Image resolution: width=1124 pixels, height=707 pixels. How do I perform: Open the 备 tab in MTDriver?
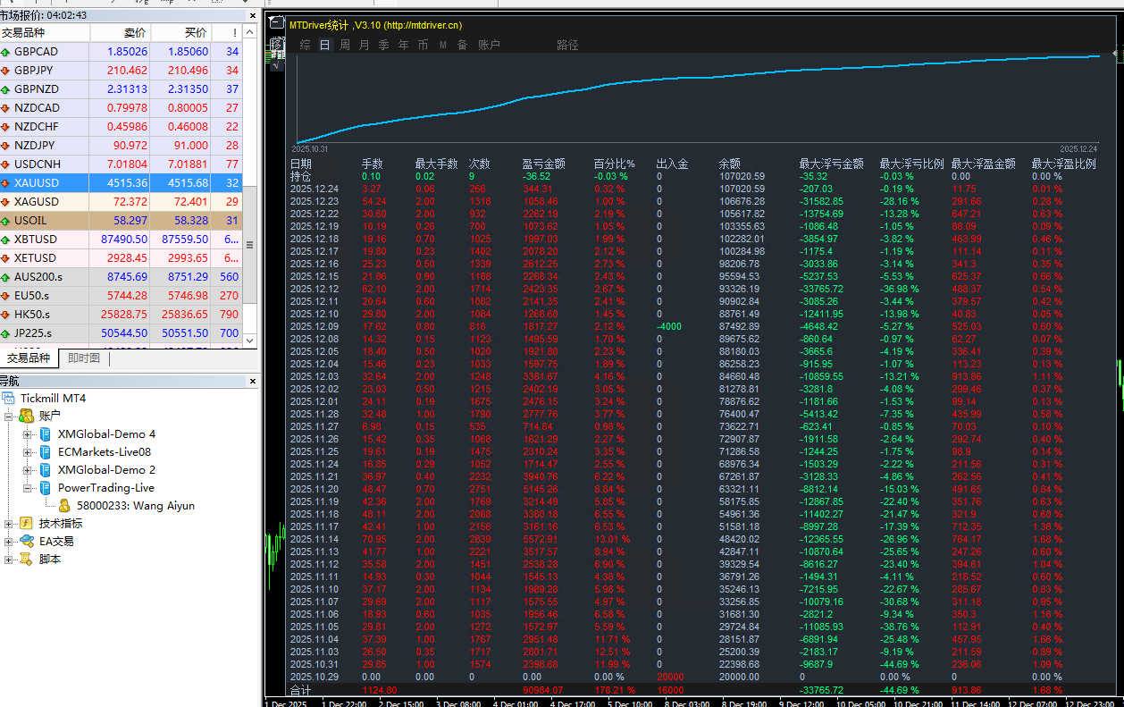[462, 45]
